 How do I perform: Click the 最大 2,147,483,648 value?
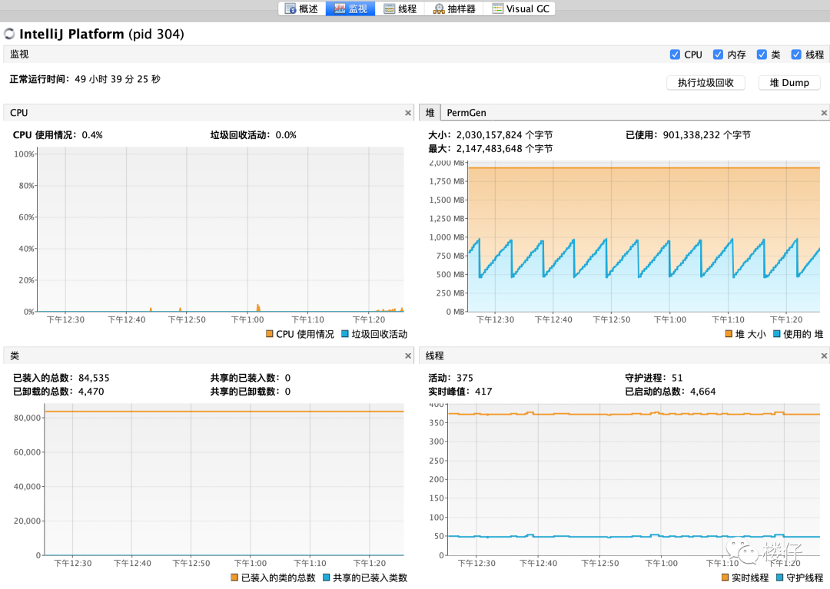tap(489, 148)
